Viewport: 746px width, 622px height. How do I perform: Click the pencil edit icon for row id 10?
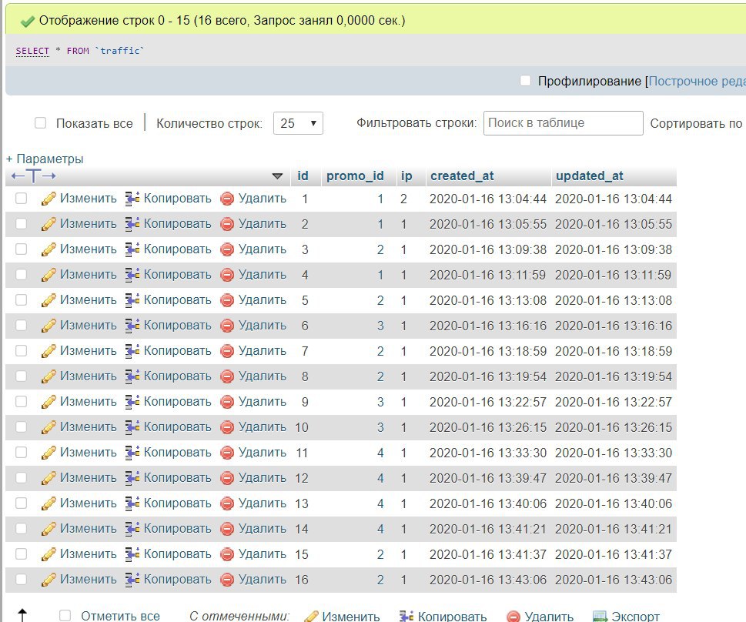click(x=49, y=427)
